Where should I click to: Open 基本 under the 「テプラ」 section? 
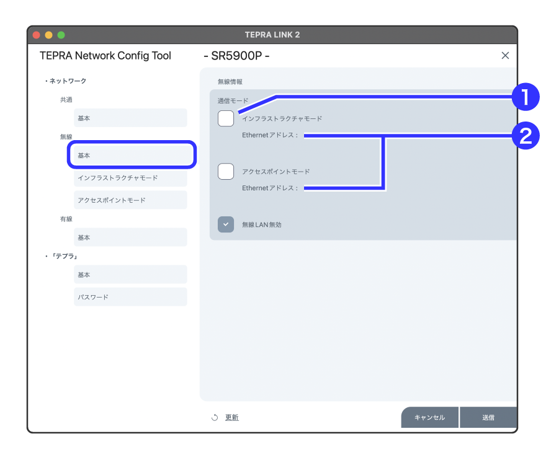tap(130, 275)
